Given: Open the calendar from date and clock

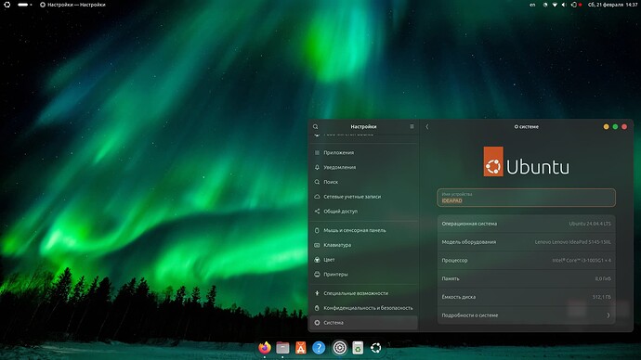Looking at the screenshot, I should tap(612, 5).
